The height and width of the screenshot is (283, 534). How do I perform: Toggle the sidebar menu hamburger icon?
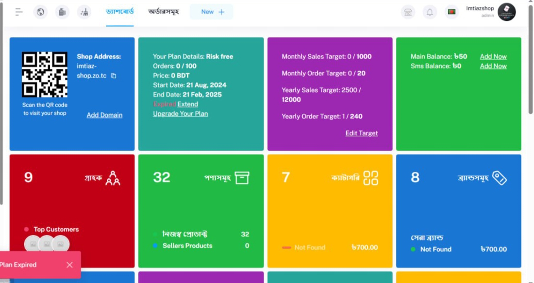click(19, 12)
